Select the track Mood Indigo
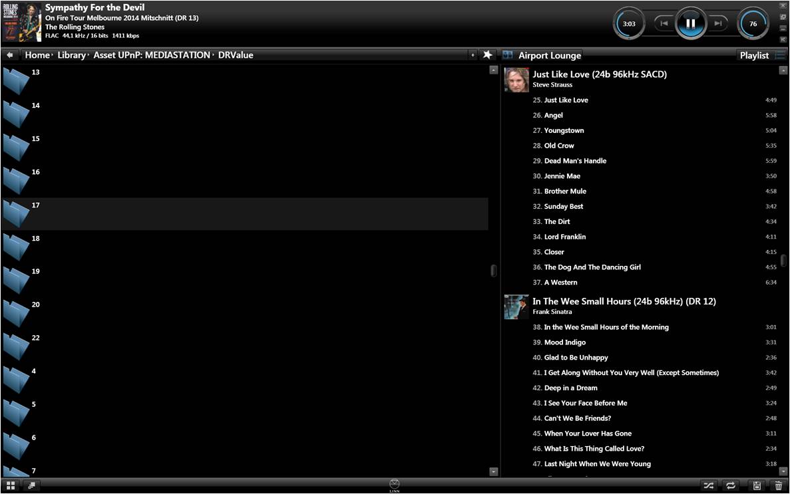790x494 pixels. (x=564, y=342)
